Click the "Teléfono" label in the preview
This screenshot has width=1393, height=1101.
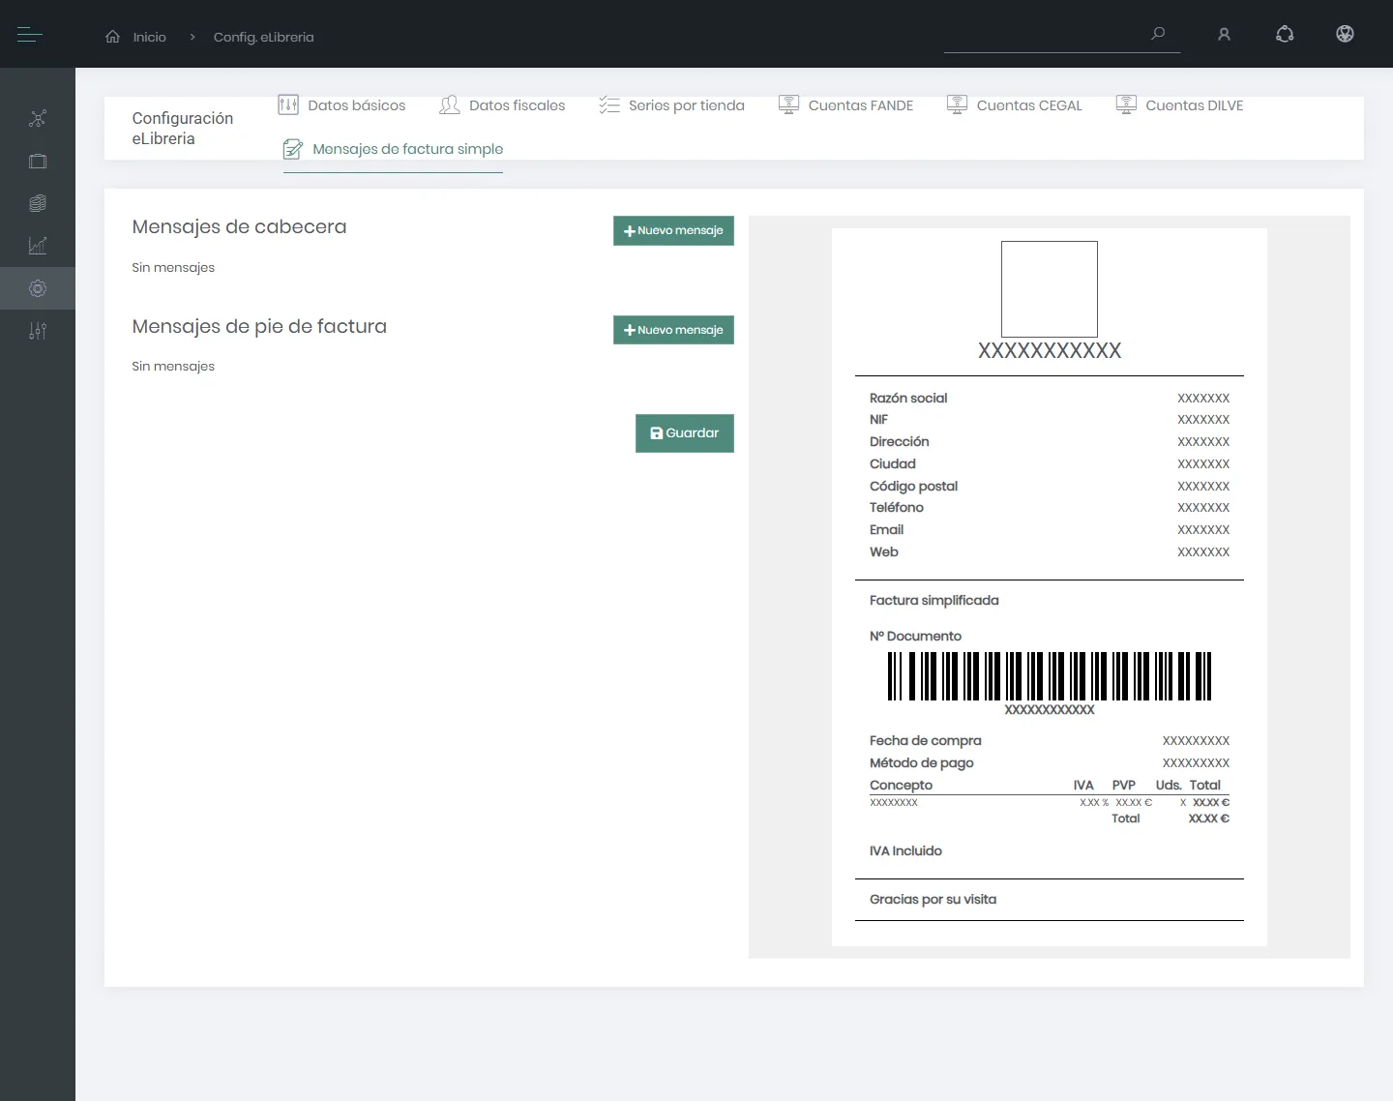(x=897, y=508)
